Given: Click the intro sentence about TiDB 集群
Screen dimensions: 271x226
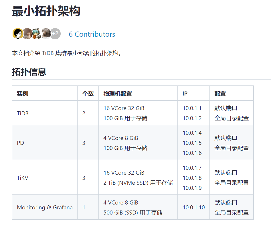Looking at the screenshot, I should tap(67, 53).
